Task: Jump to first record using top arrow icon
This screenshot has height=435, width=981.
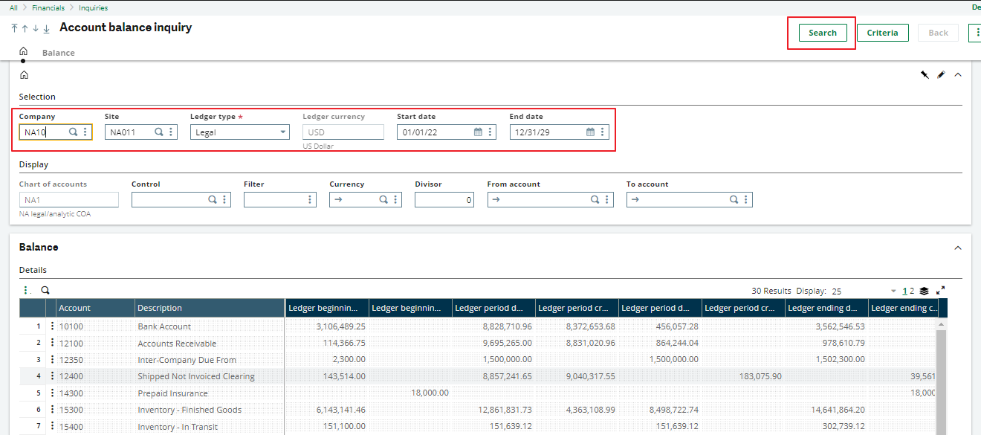Action: coord(13,28)
